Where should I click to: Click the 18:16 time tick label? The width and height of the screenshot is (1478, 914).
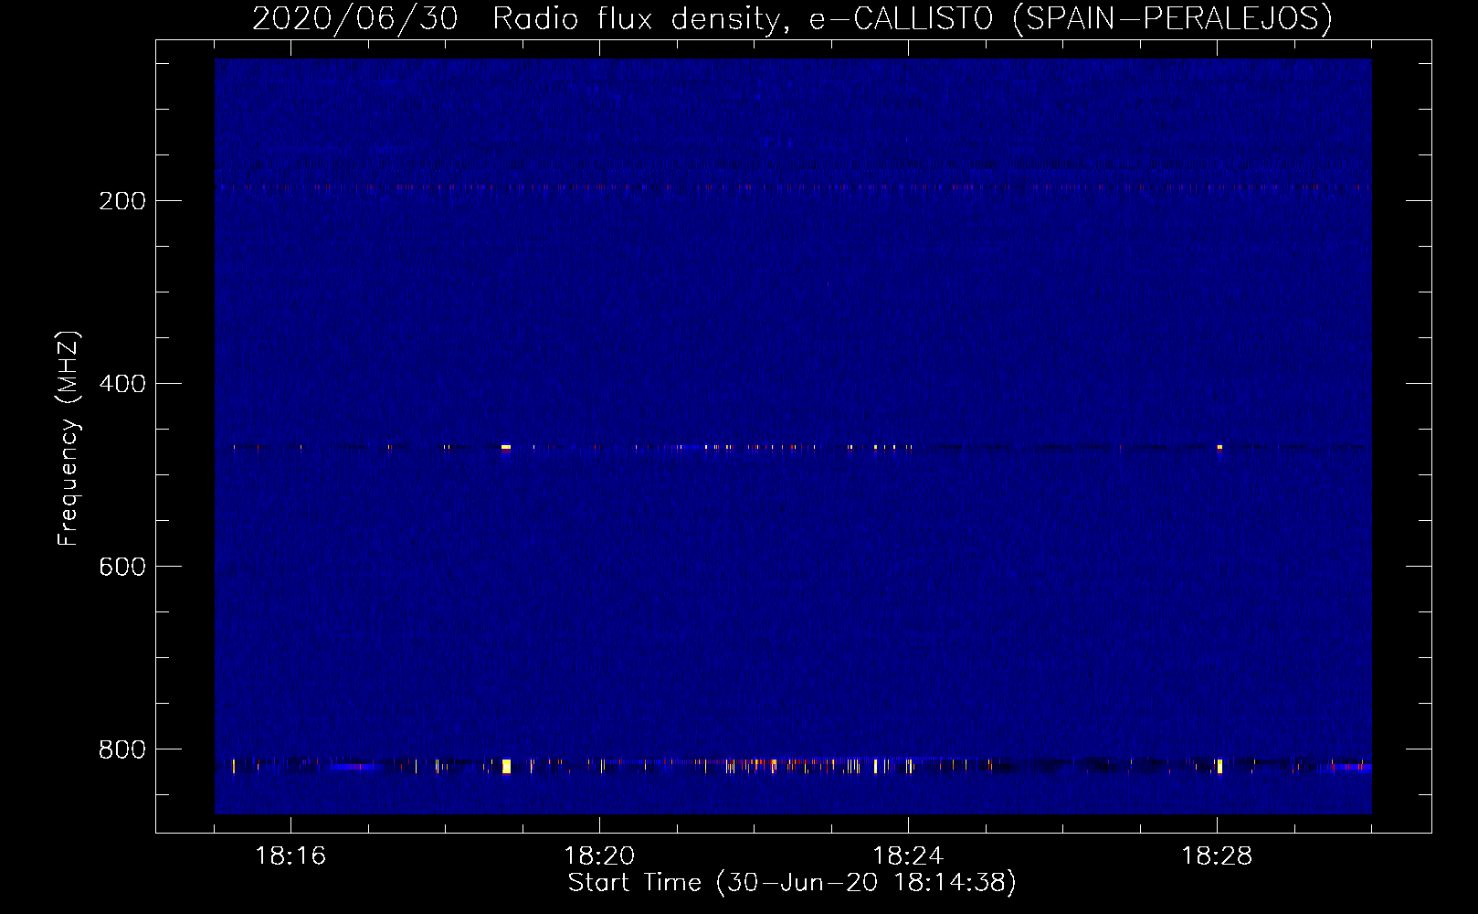290,856
